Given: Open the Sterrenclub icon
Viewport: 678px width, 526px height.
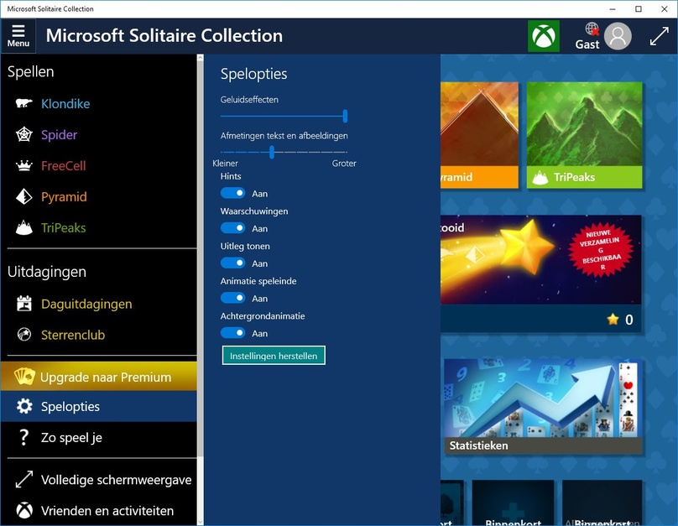Looking at the screenshot, I should [x=24, y=335].
